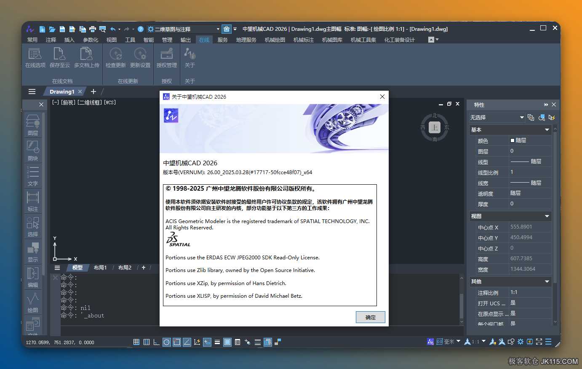
Task: Open the quick access toolbar customize arrow
Action: [x=235, y=29]
